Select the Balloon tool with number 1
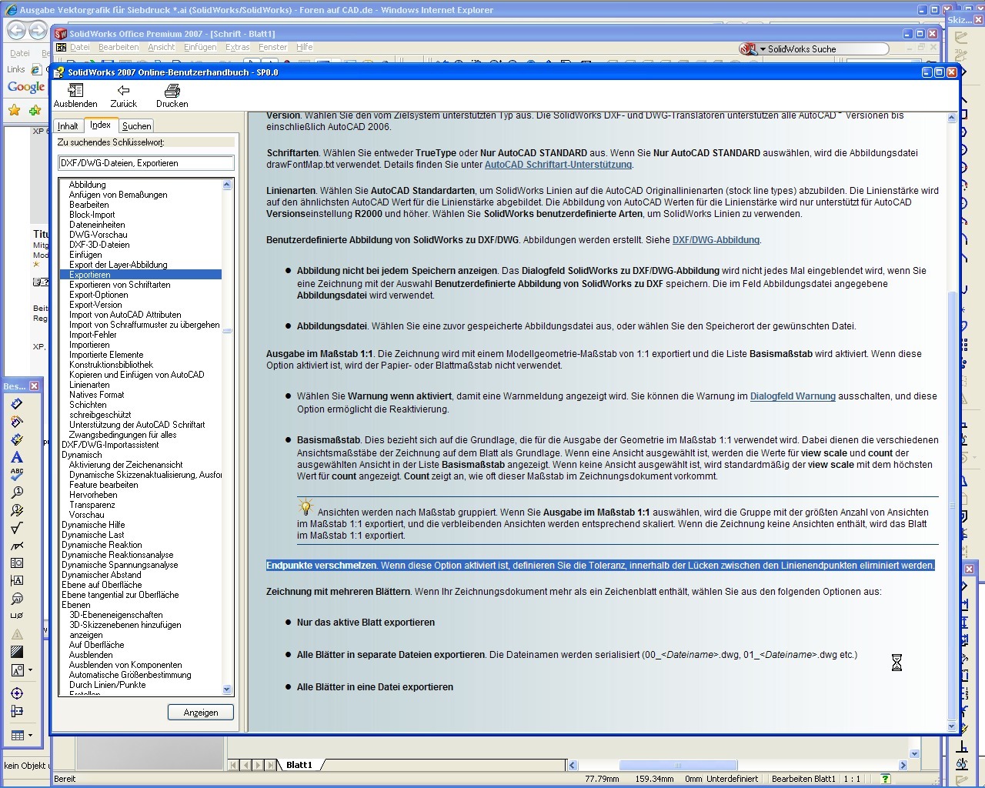Screen dimensions: 985x788 17,492
